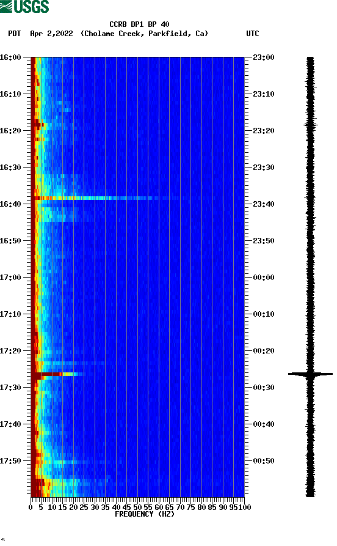Click the 00:30 UTC time label
The image size is (337, 546).
coord(264,388)
